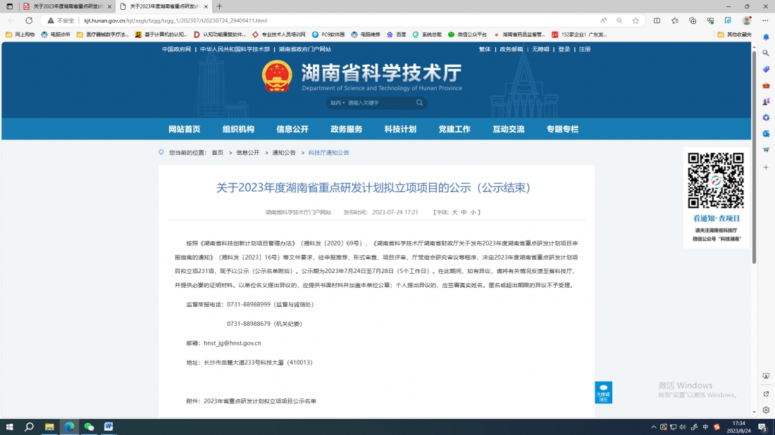Screen dimensions: 775x435
Task: Show hidden system tray icons chevron
Action: (x=654, y=427)
